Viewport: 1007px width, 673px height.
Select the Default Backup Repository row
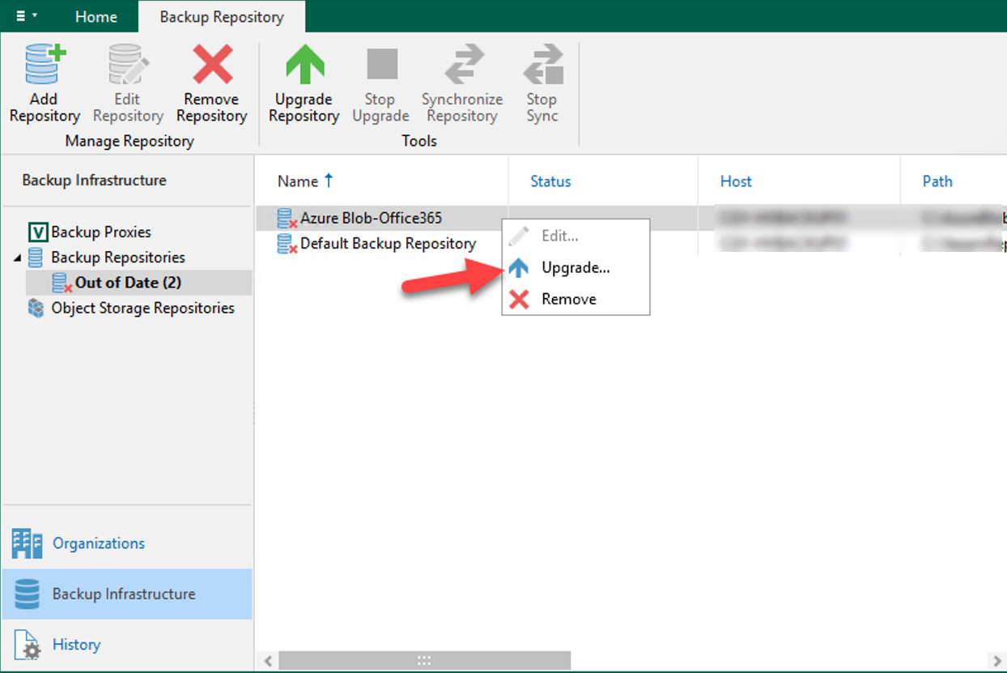pos(388,244)
